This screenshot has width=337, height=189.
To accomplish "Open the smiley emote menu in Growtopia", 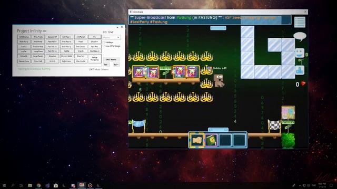I will coord(300,52).
